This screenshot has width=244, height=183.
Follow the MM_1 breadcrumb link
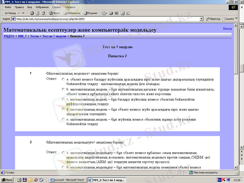click(22, 36)
